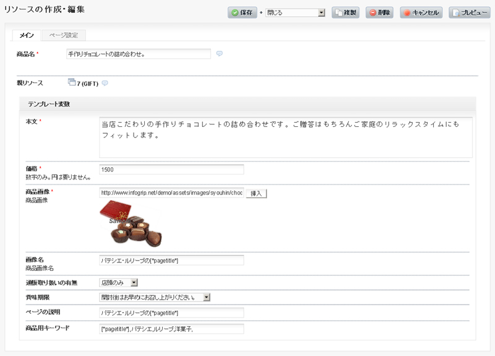
Task: Click the リソースの作成・編集 page heading
Action: click(44, 9)
